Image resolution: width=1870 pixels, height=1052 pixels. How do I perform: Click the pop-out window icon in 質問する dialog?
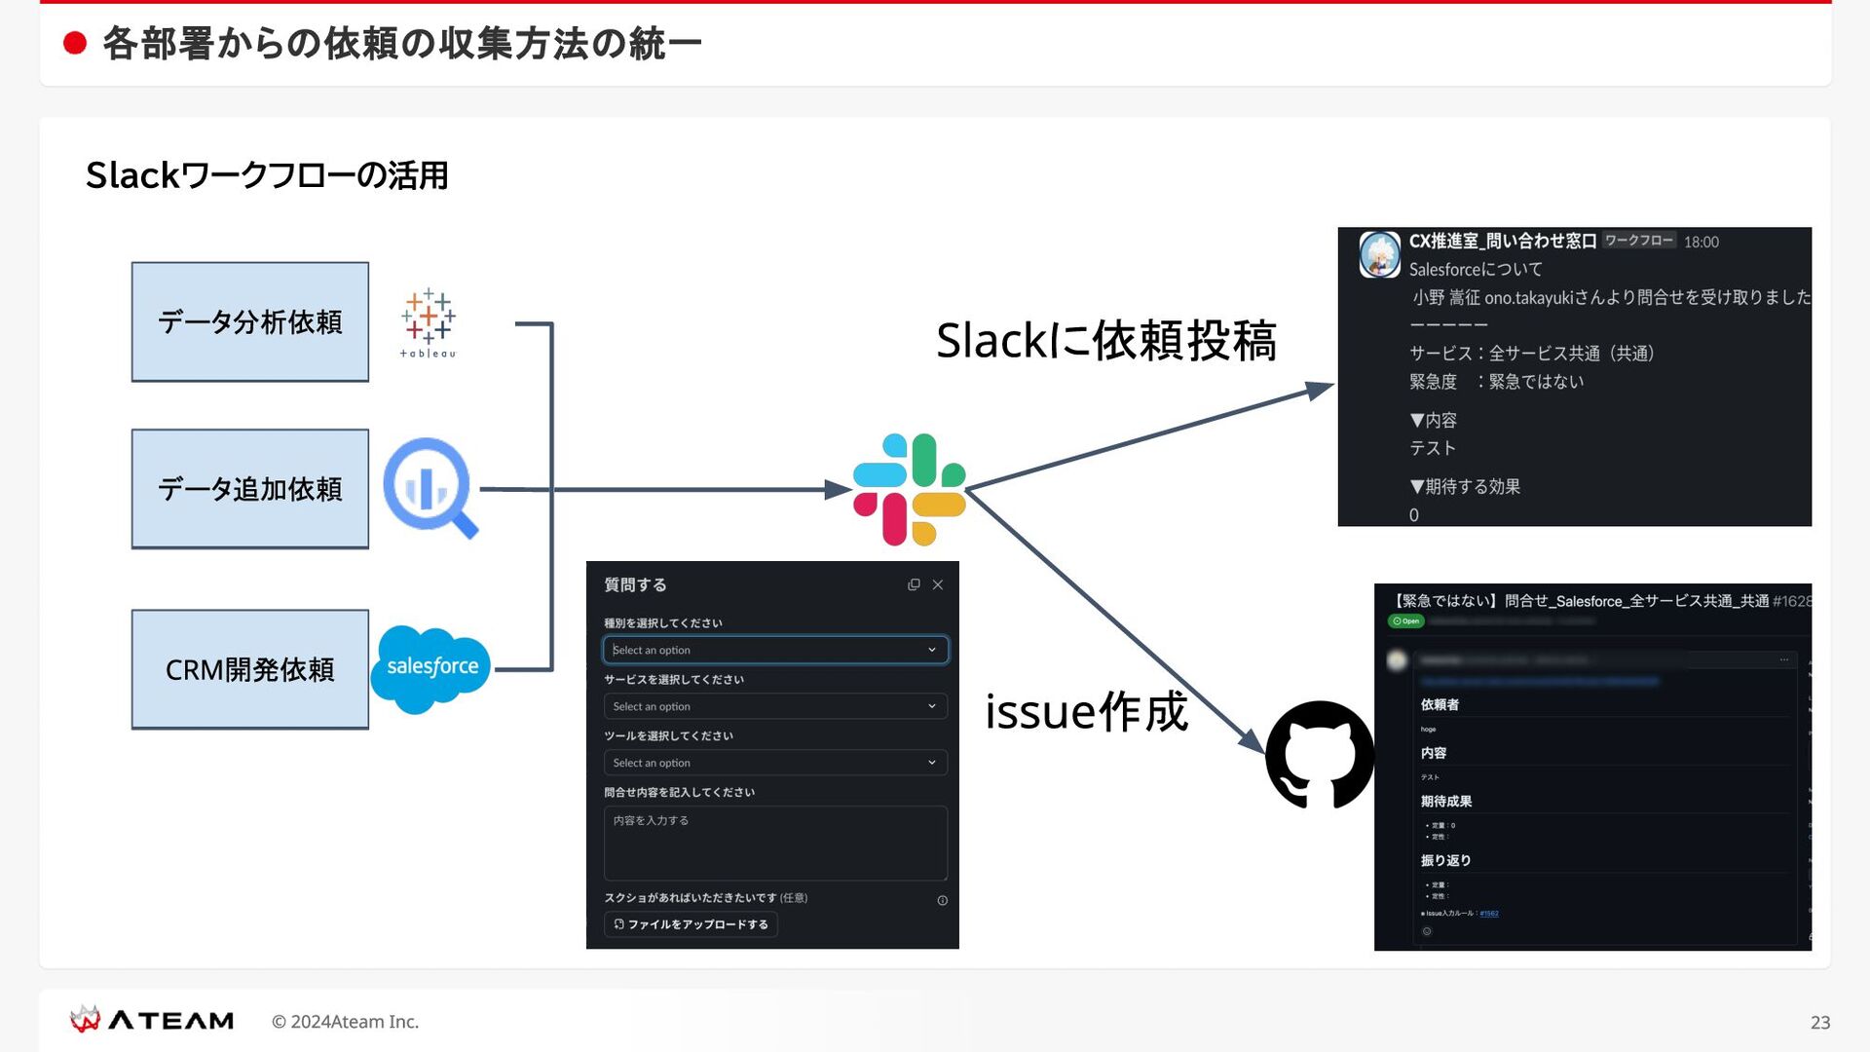pyautogui.click(x=914, y=584)
